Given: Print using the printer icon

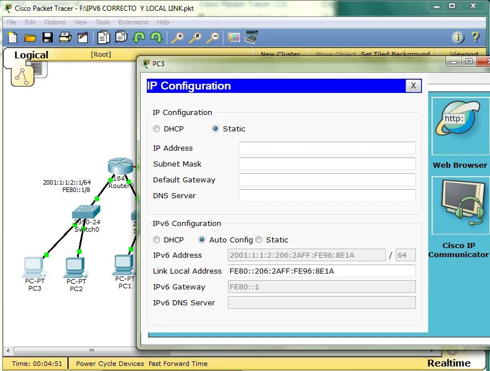Looking at the screenshot, I should coord(65,37).
